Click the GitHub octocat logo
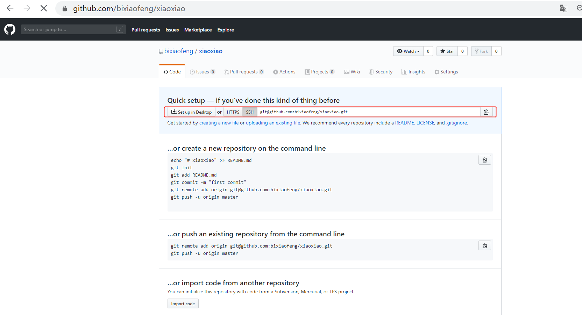The width and height of the screenshot is (582, 315). click(10, 29)
